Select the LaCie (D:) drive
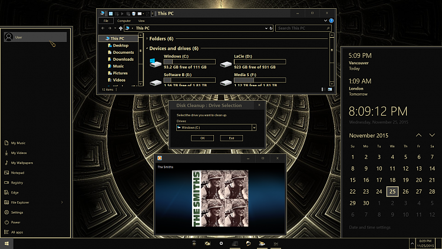Image resolution: width=442 pixels, height=249 pixels. tap(253, 62)
